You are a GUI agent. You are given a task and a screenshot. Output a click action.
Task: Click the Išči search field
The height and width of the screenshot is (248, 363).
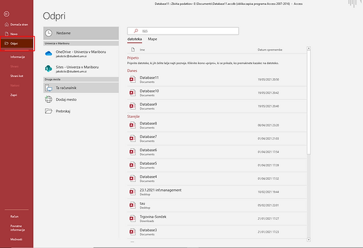[183, 31]
